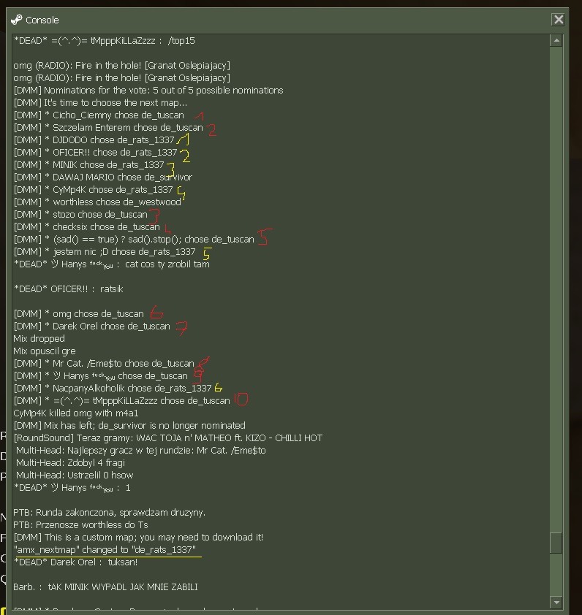Click the RoundSound "Teraz gramy" message line
This screenshot has height=615, width=582.
(x=167, y=438)
